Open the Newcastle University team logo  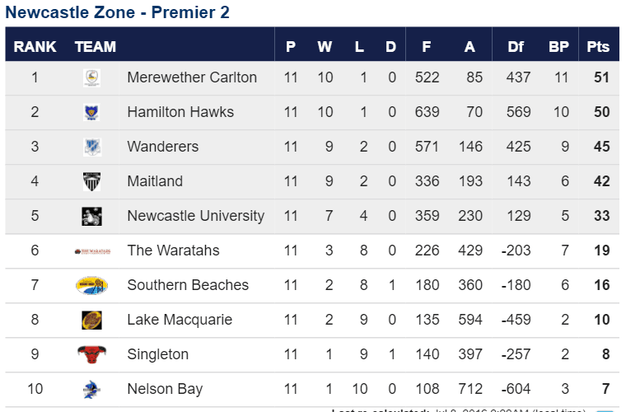tap(91, 217)
